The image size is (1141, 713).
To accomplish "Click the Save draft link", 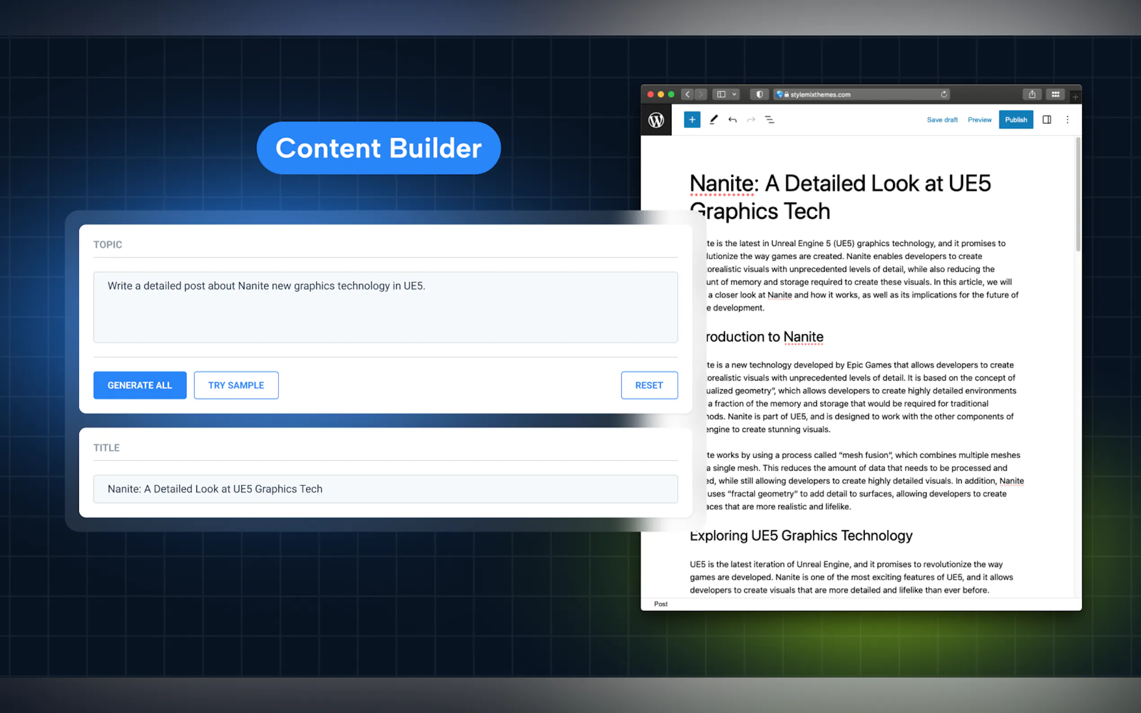I will click(942, 120).
